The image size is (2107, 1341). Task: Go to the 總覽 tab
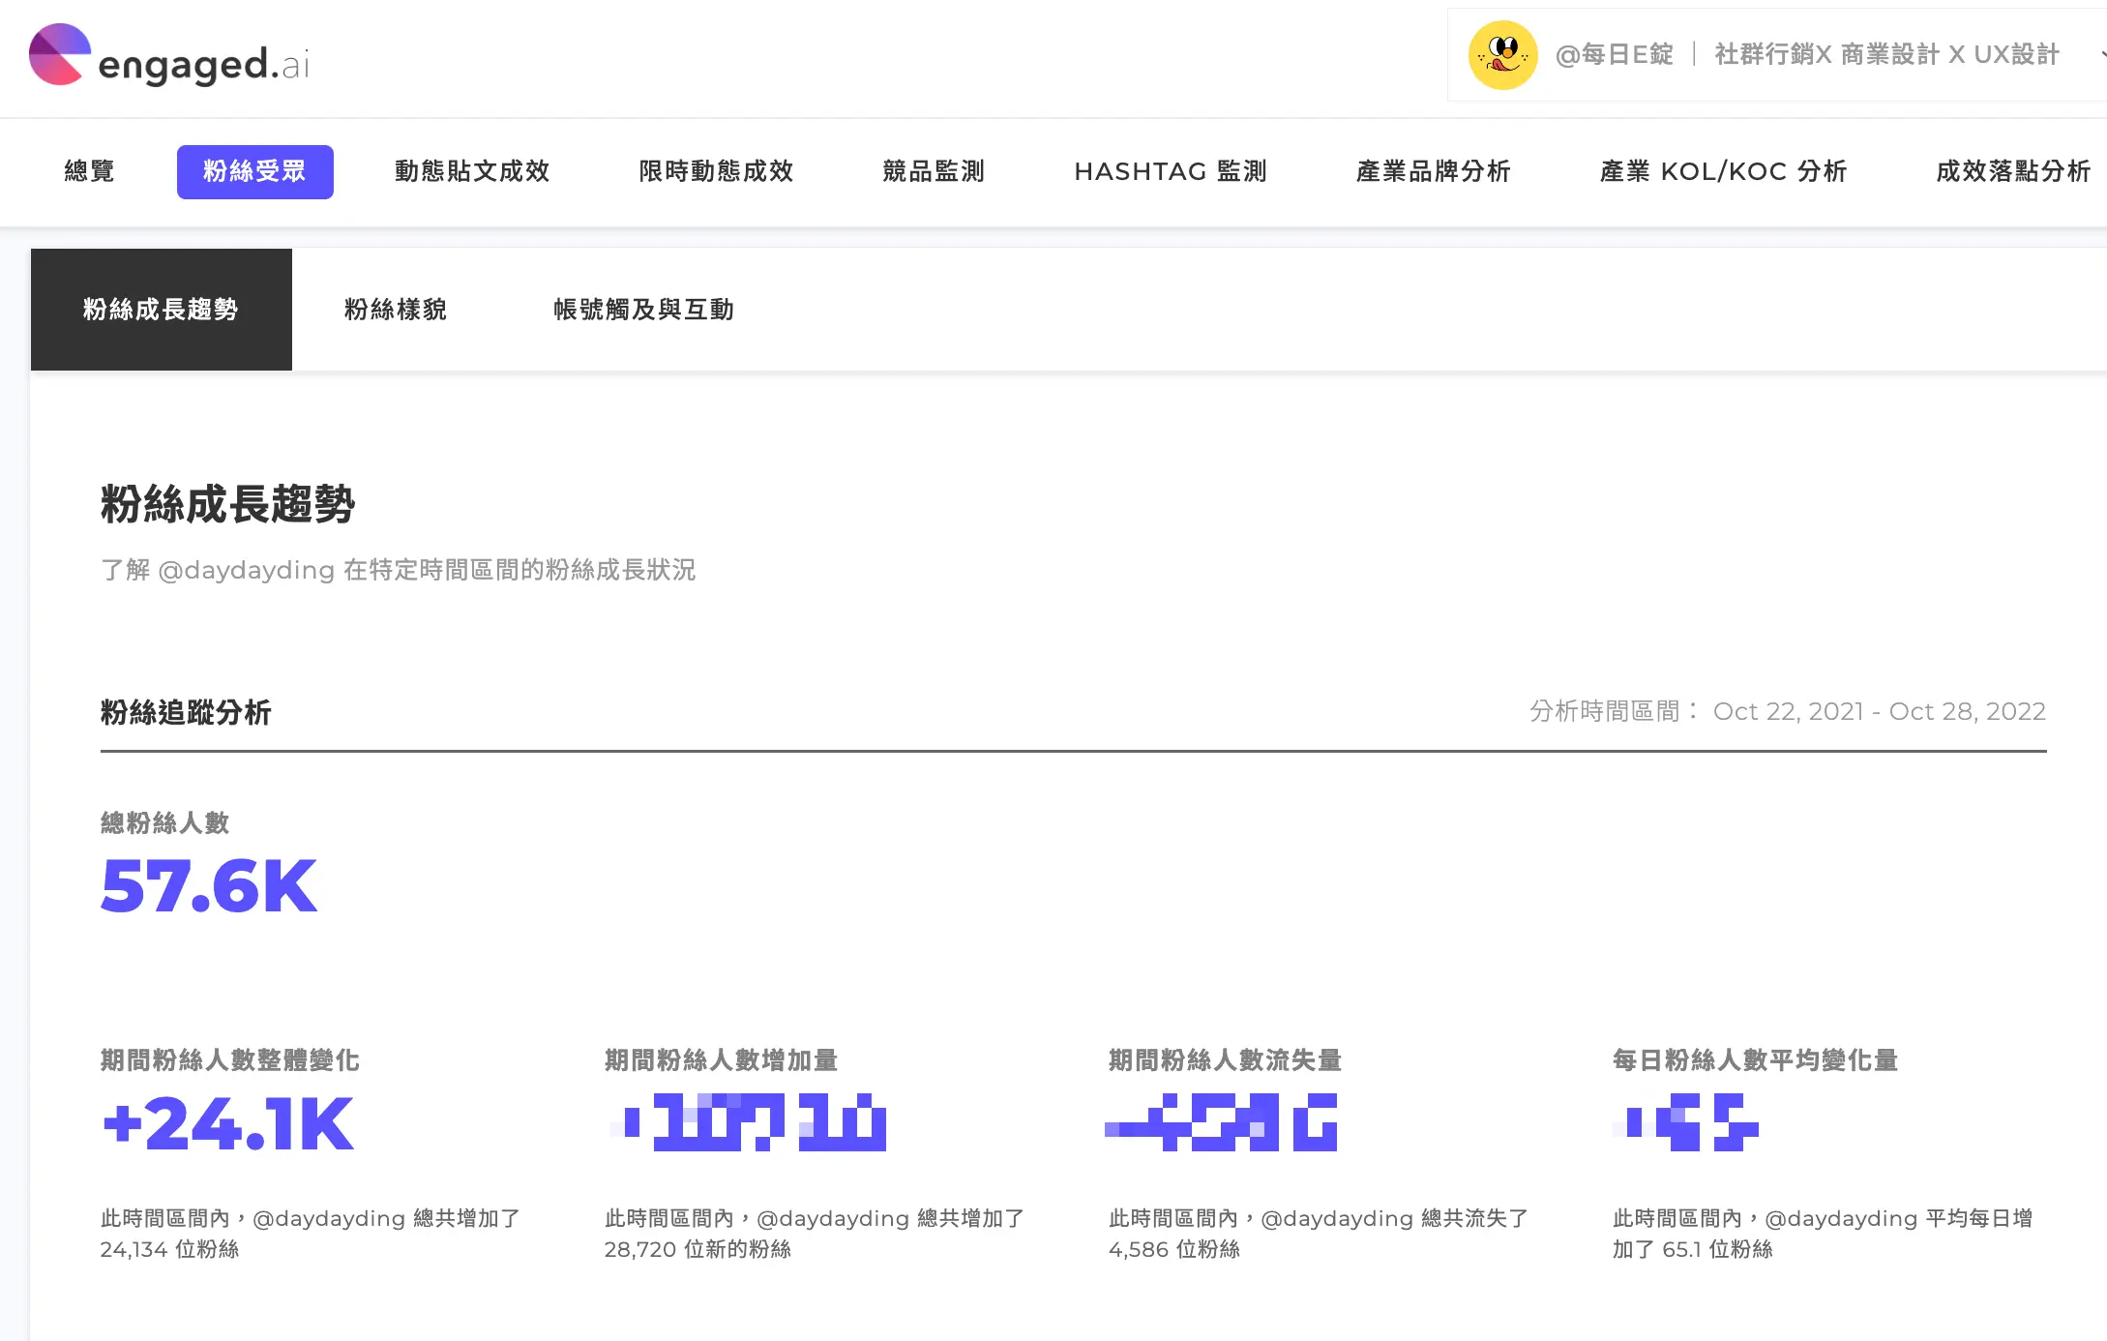pyautogui.click(x=90, y=171)
